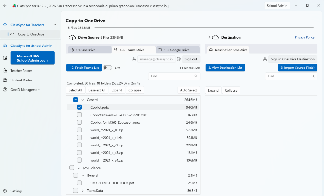324x196 pixels.
Task: Open Copy to OneDrive in sidebar
Action: click(30, 34)
